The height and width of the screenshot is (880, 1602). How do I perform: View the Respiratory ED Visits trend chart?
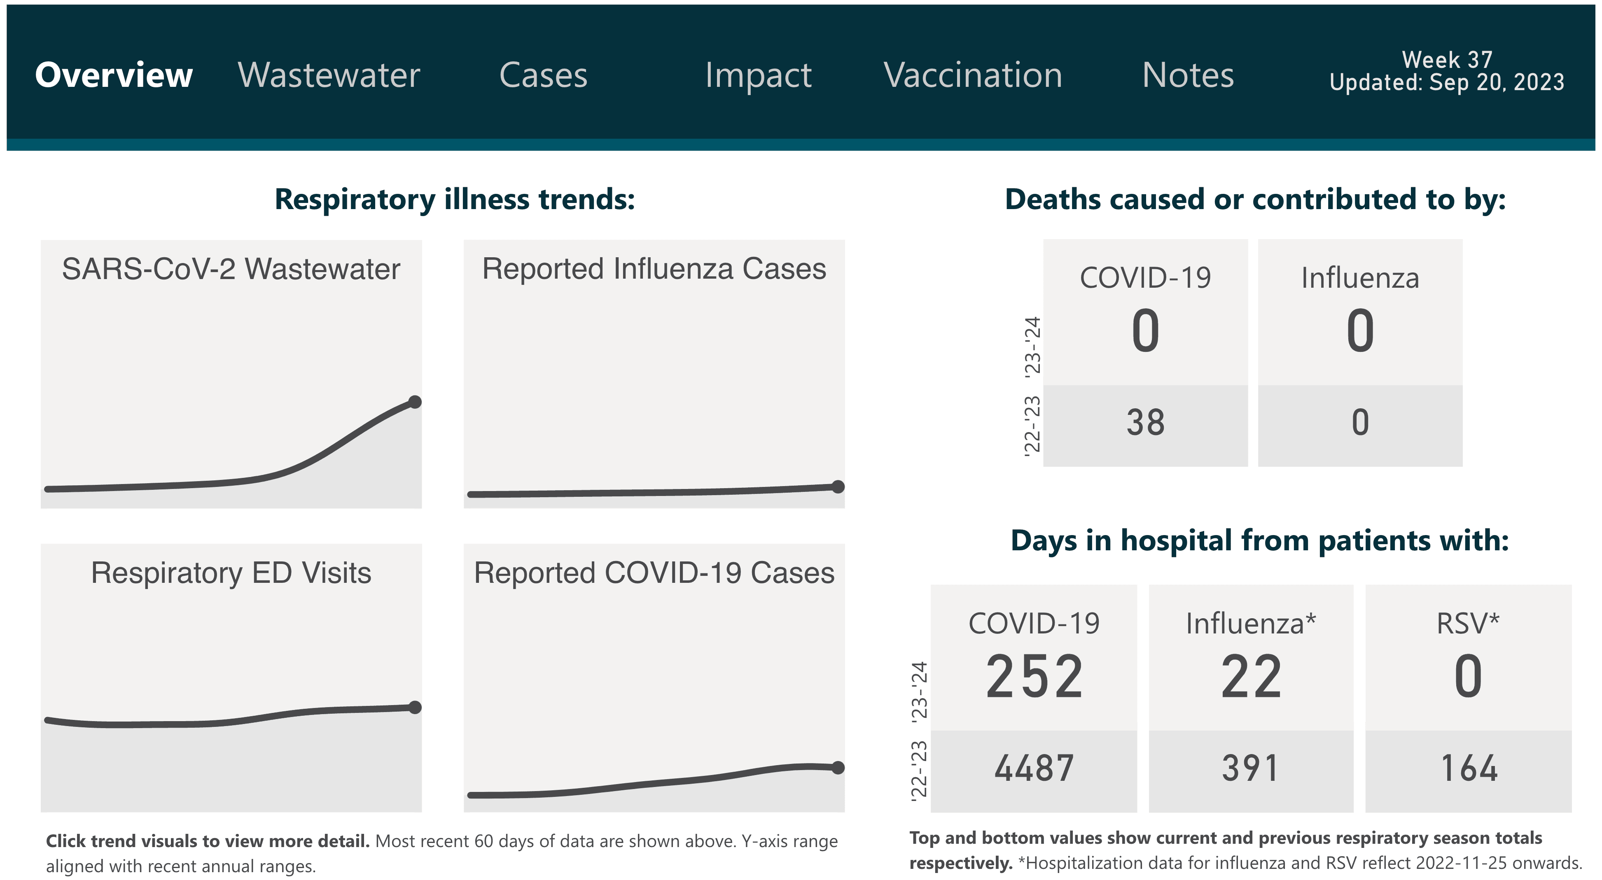231,677
